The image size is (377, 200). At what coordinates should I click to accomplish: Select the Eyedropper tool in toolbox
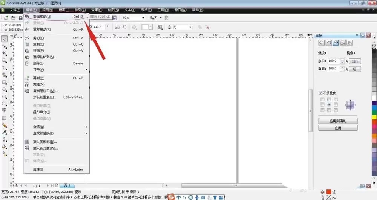pos(4,132)
